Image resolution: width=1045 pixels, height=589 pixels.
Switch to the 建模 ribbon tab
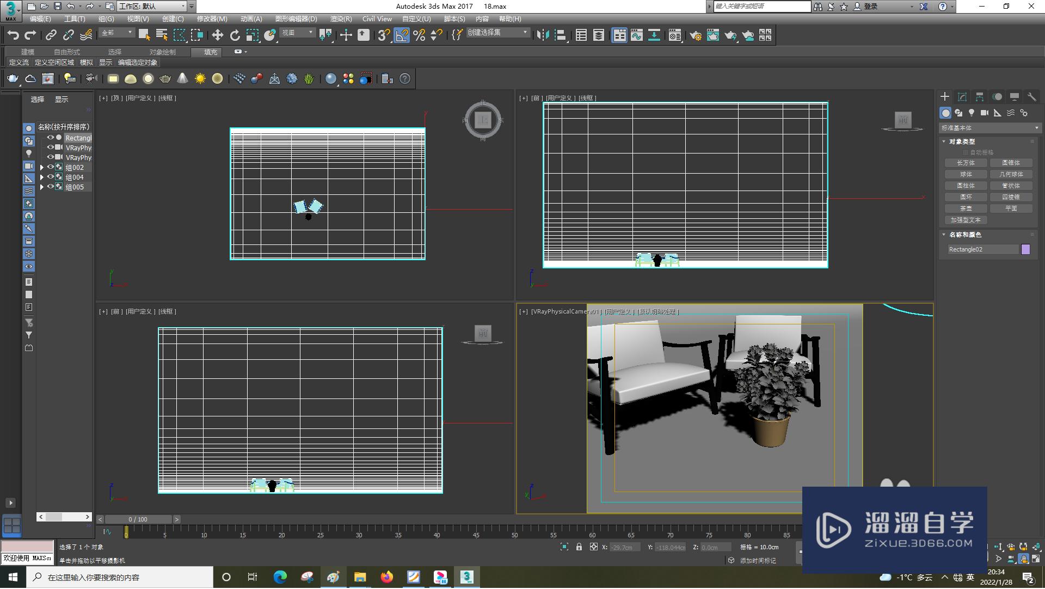28,52
